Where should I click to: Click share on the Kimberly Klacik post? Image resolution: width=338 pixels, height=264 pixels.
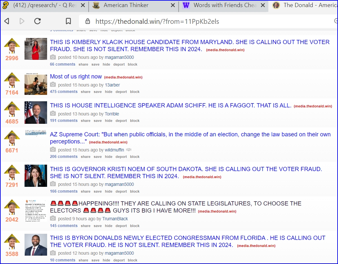point(83,64)
